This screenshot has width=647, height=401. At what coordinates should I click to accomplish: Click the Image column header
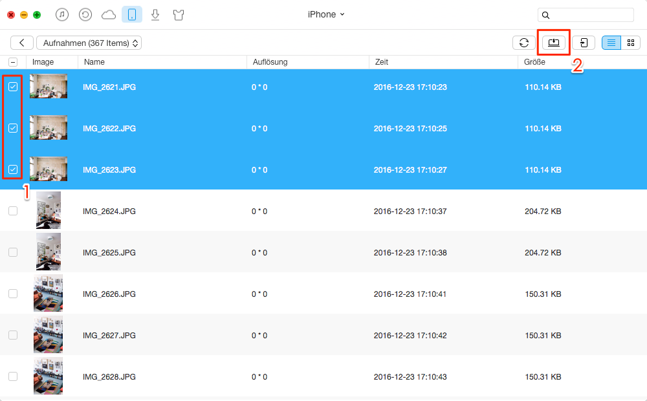point(43,62)
